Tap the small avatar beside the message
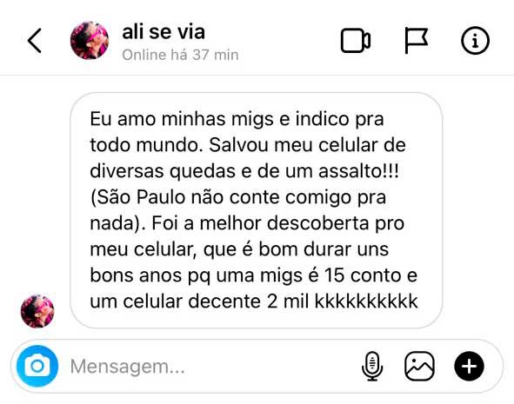The image size is (514, 404). tap(37, 311)
